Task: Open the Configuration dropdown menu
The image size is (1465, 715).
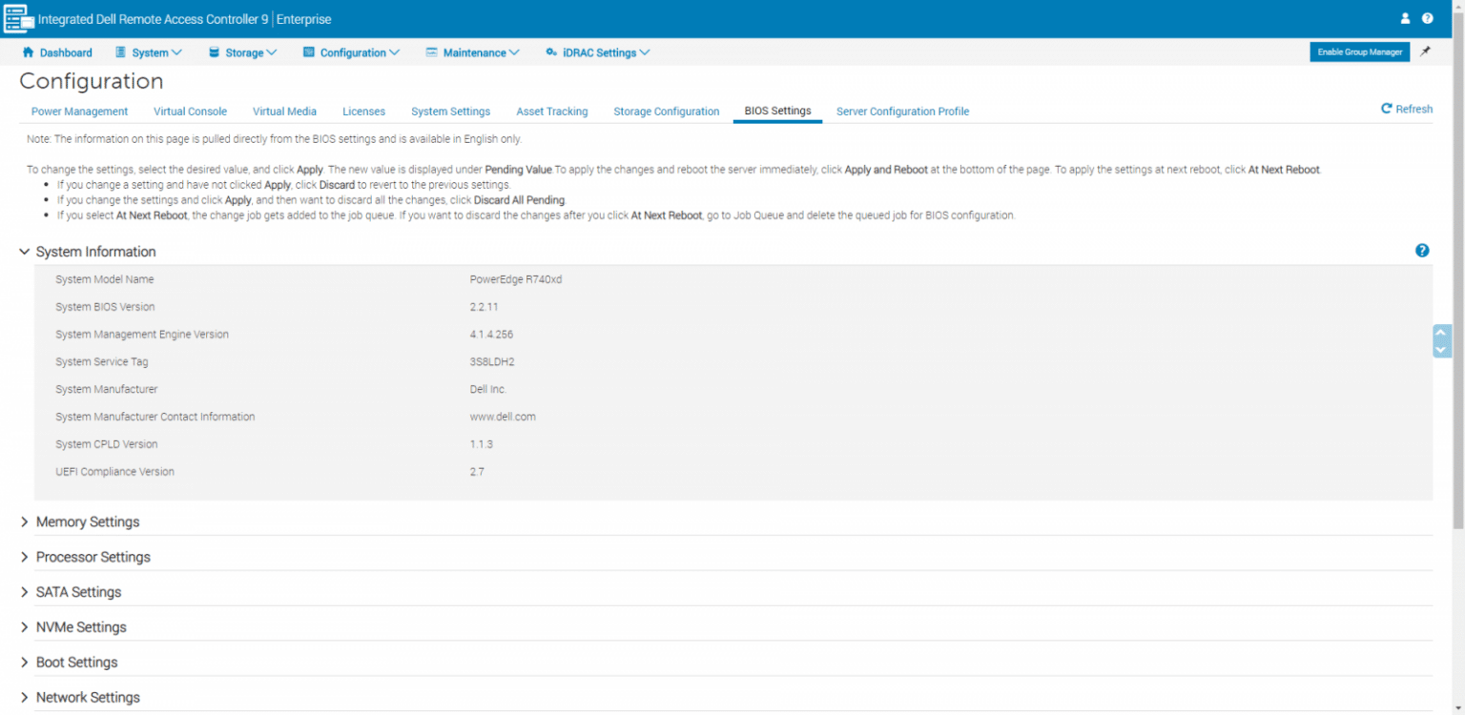Action: 351,52
